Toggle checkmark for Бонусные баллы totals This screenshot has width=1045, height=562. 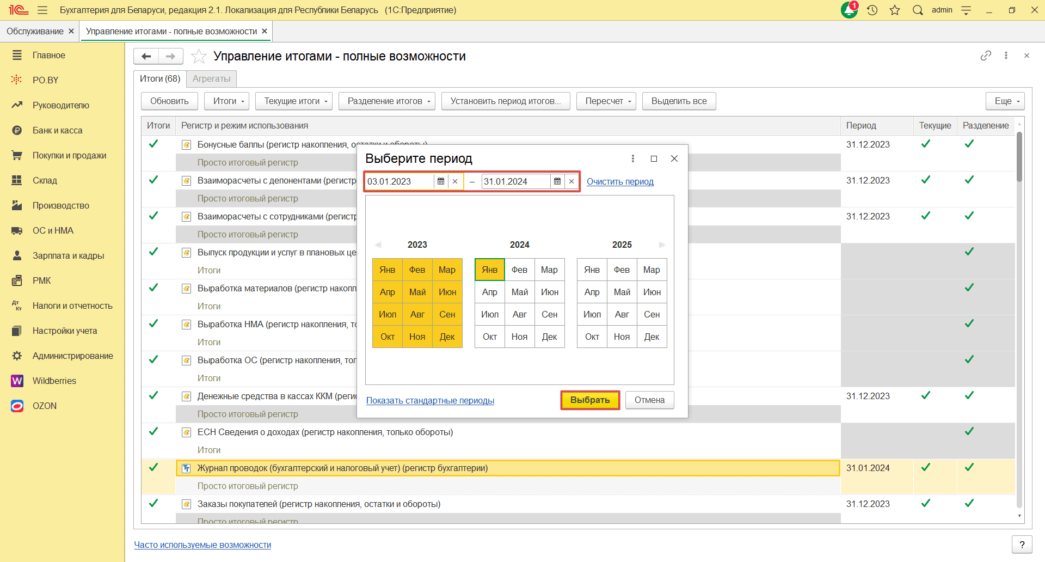153,144
